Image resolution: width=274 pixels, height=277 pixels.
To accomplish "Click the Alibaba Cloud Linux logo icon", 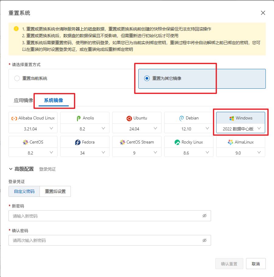I will point(14,118).
